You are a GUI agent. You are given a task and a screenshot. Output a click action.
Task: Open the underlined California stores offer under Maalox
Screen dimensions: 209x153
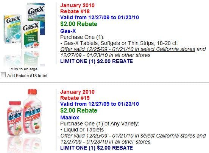128,136
